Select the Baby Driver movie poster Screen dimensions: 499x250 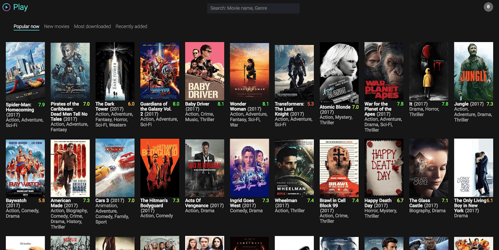point(205,71)
